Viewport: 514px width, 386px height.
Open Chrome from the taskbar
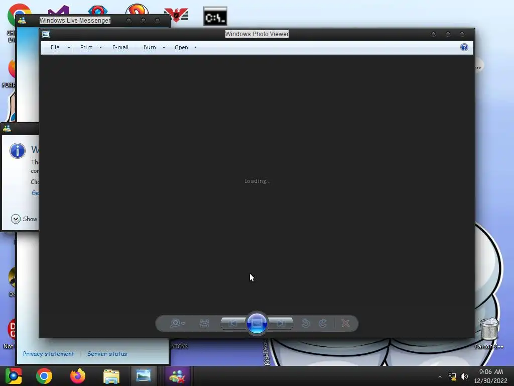click(x=44, y=376)
